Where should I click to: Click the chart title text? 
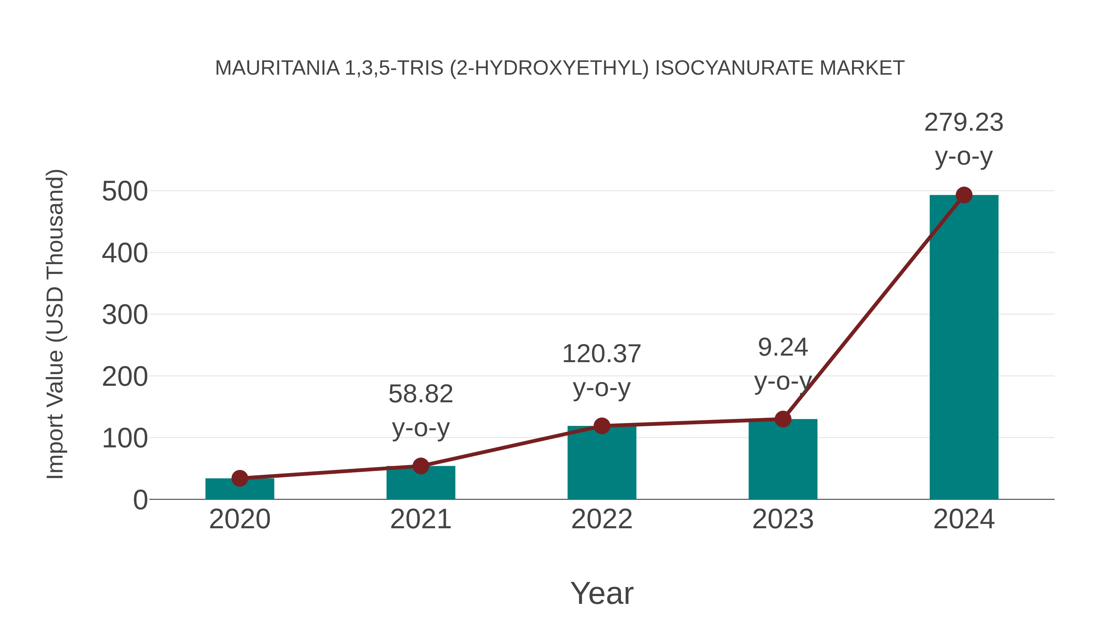(560, 68)
